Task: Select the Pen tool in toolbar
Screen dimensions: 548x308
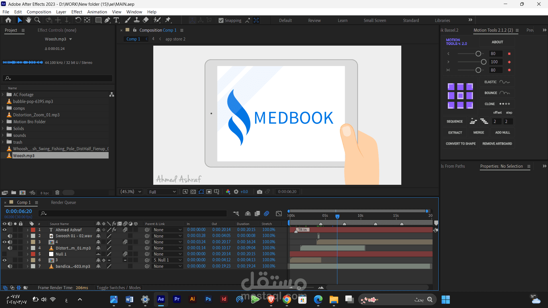Action: point(107,20)
